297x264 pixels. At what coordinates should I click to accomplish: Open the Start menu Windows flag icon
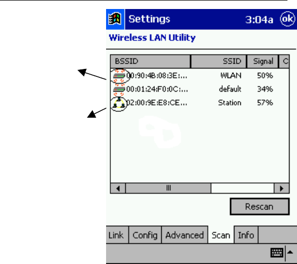(115, 19)
